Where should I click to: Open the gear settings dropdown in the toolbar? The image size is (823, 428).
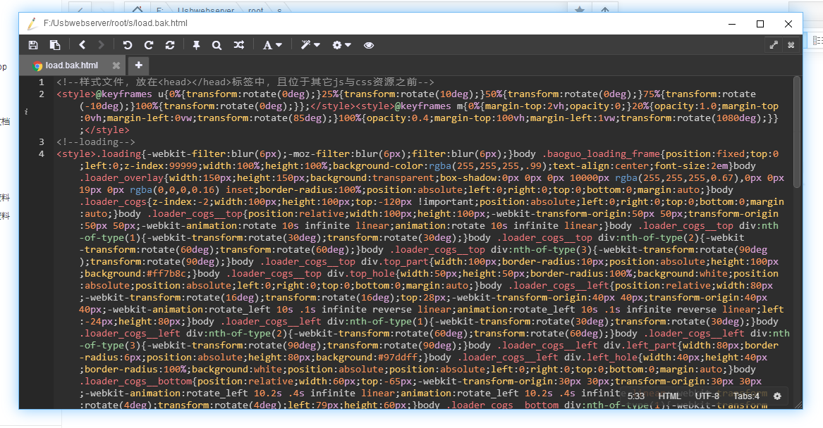(x=342, y=45)
